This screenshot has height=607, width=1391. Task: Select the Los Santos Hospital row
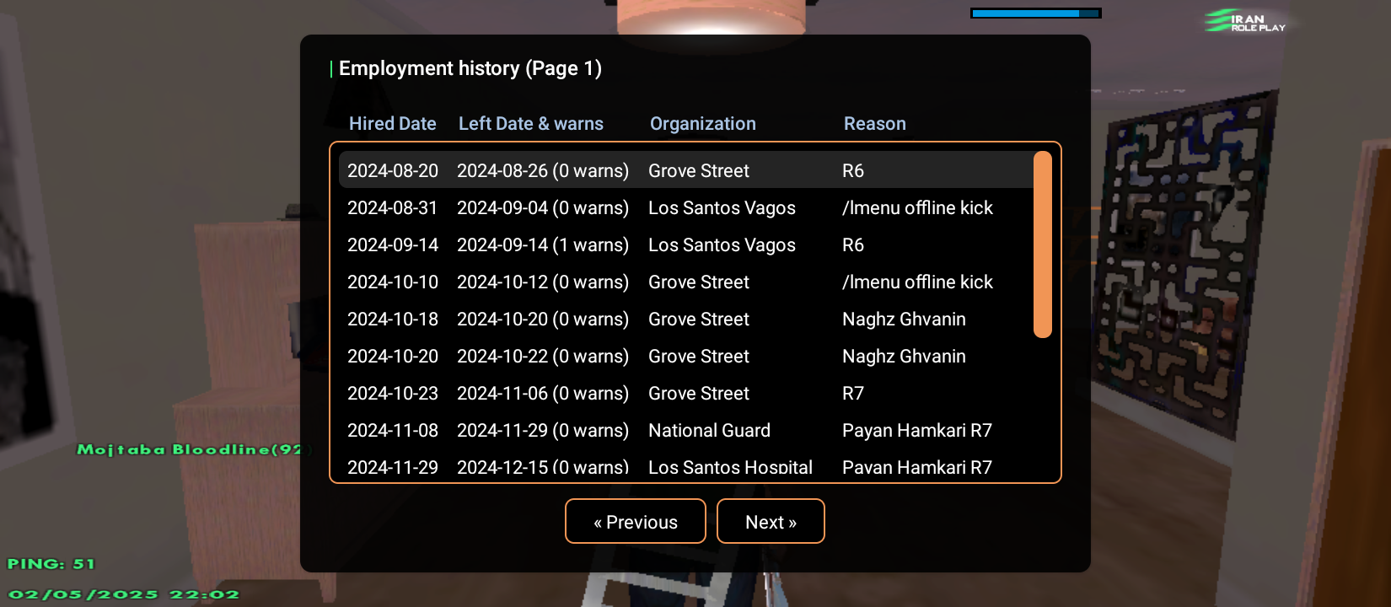click(686, 466)
